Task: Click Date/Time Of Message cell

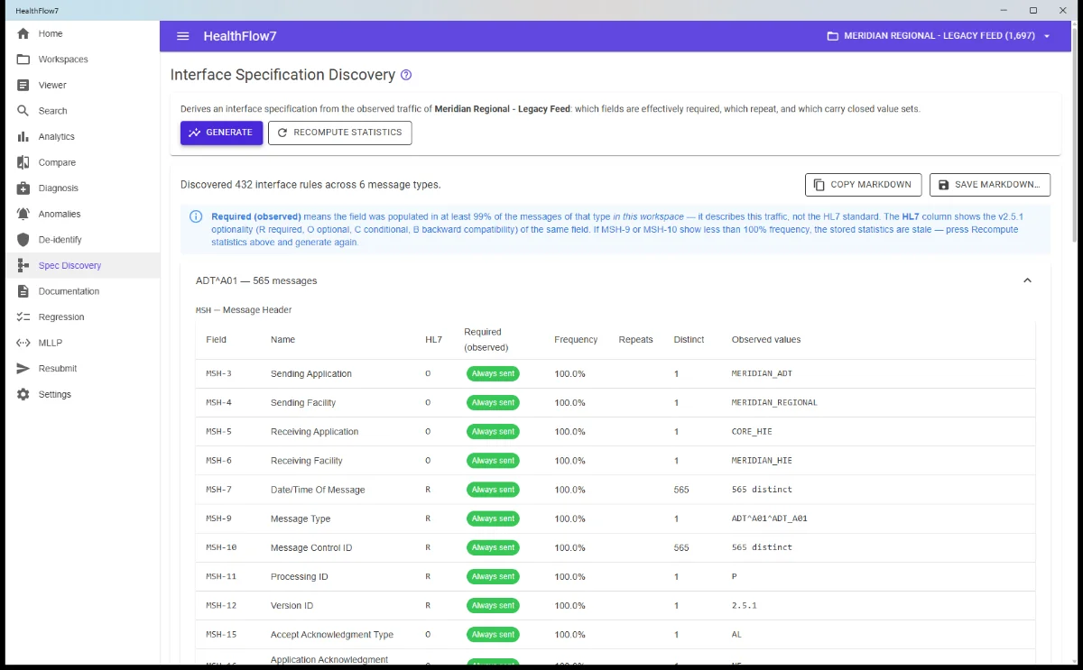Action: coord(318,490)
